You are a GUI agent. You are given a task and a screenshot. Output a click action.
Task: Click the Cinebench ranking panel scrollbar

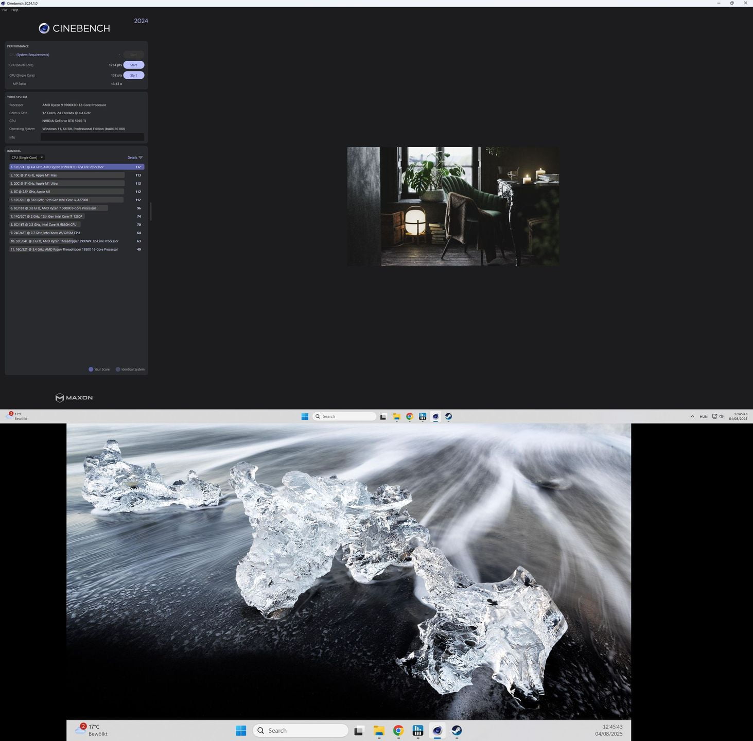click(150, 211)
